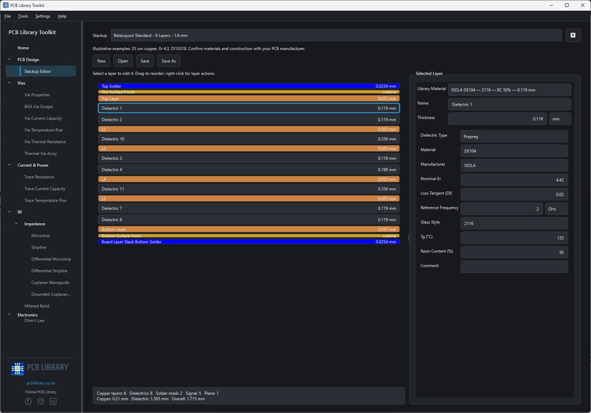Open Mitered Bend tool
The width and height of the screenshot is (591, 413).
pos(37,306)
